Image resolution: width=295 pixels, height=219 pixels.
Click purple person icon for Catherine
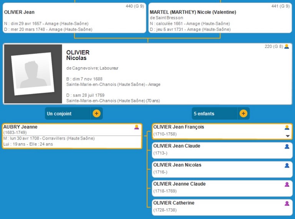click(287, 203)
